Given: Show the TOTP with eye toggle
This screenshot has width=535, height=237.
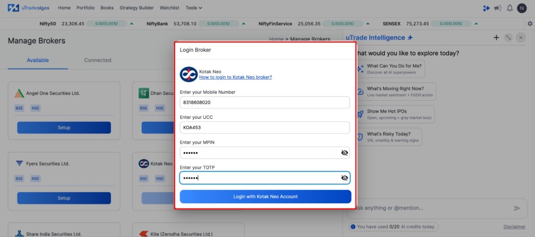Looking at the screenshot, I should click(344, 178).
